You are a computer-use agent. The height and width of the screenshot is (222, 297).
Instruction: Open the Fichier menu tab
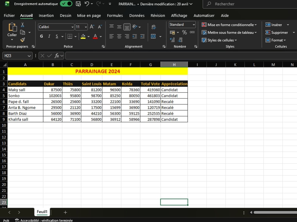[9, 15]
